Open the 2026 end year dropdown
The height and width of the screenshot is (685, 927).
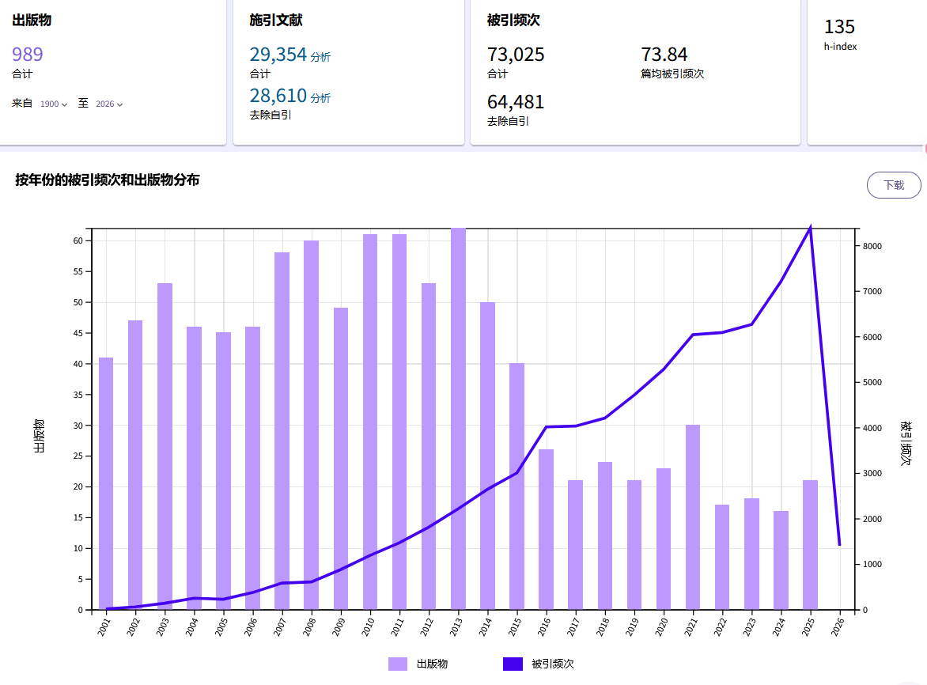point(109,104)
